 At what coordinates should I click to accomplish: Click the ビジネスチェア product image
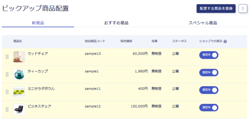[19, 109]
